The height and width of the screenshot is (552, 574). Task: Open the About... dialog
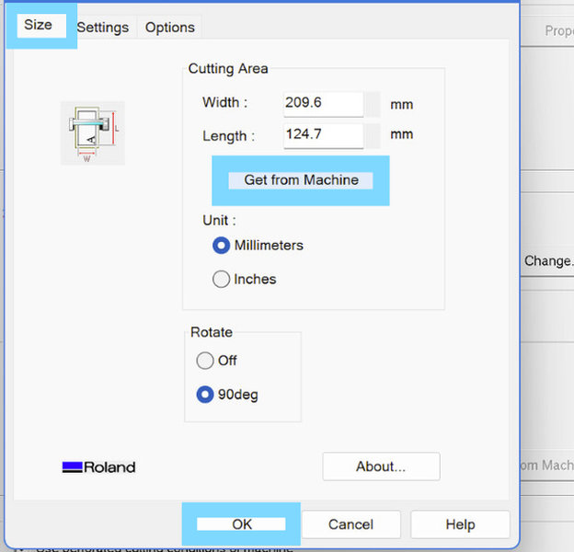(381, 466)
